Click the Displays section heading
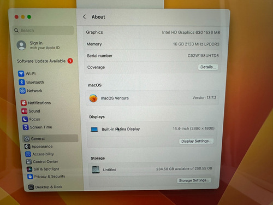This screenshot has height=205, width=273. 97,117
